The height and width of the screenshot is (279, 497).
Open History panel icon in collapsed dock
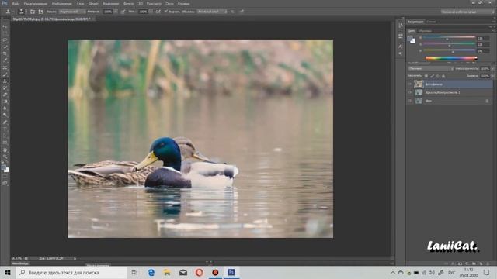401,26
